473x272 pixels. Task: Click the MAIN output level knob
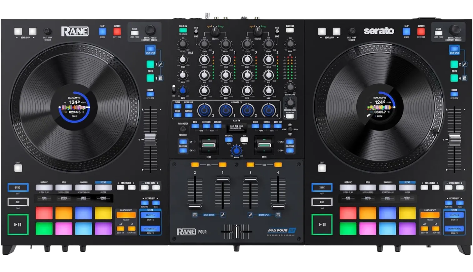[x=290, y=44]
